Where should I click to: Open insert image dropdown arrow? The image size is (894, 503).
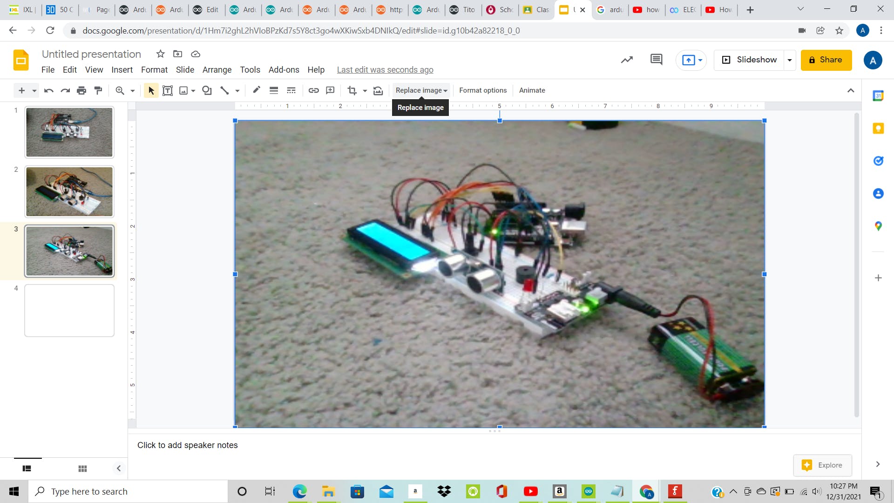(193, 91)
